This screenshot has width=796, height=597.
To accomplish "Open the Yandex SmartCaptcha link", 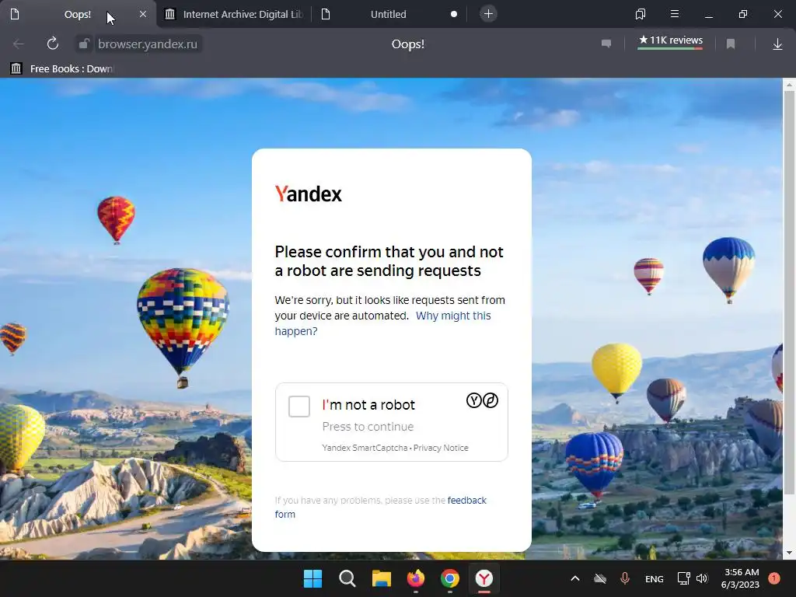I will [x=365, y=448].
